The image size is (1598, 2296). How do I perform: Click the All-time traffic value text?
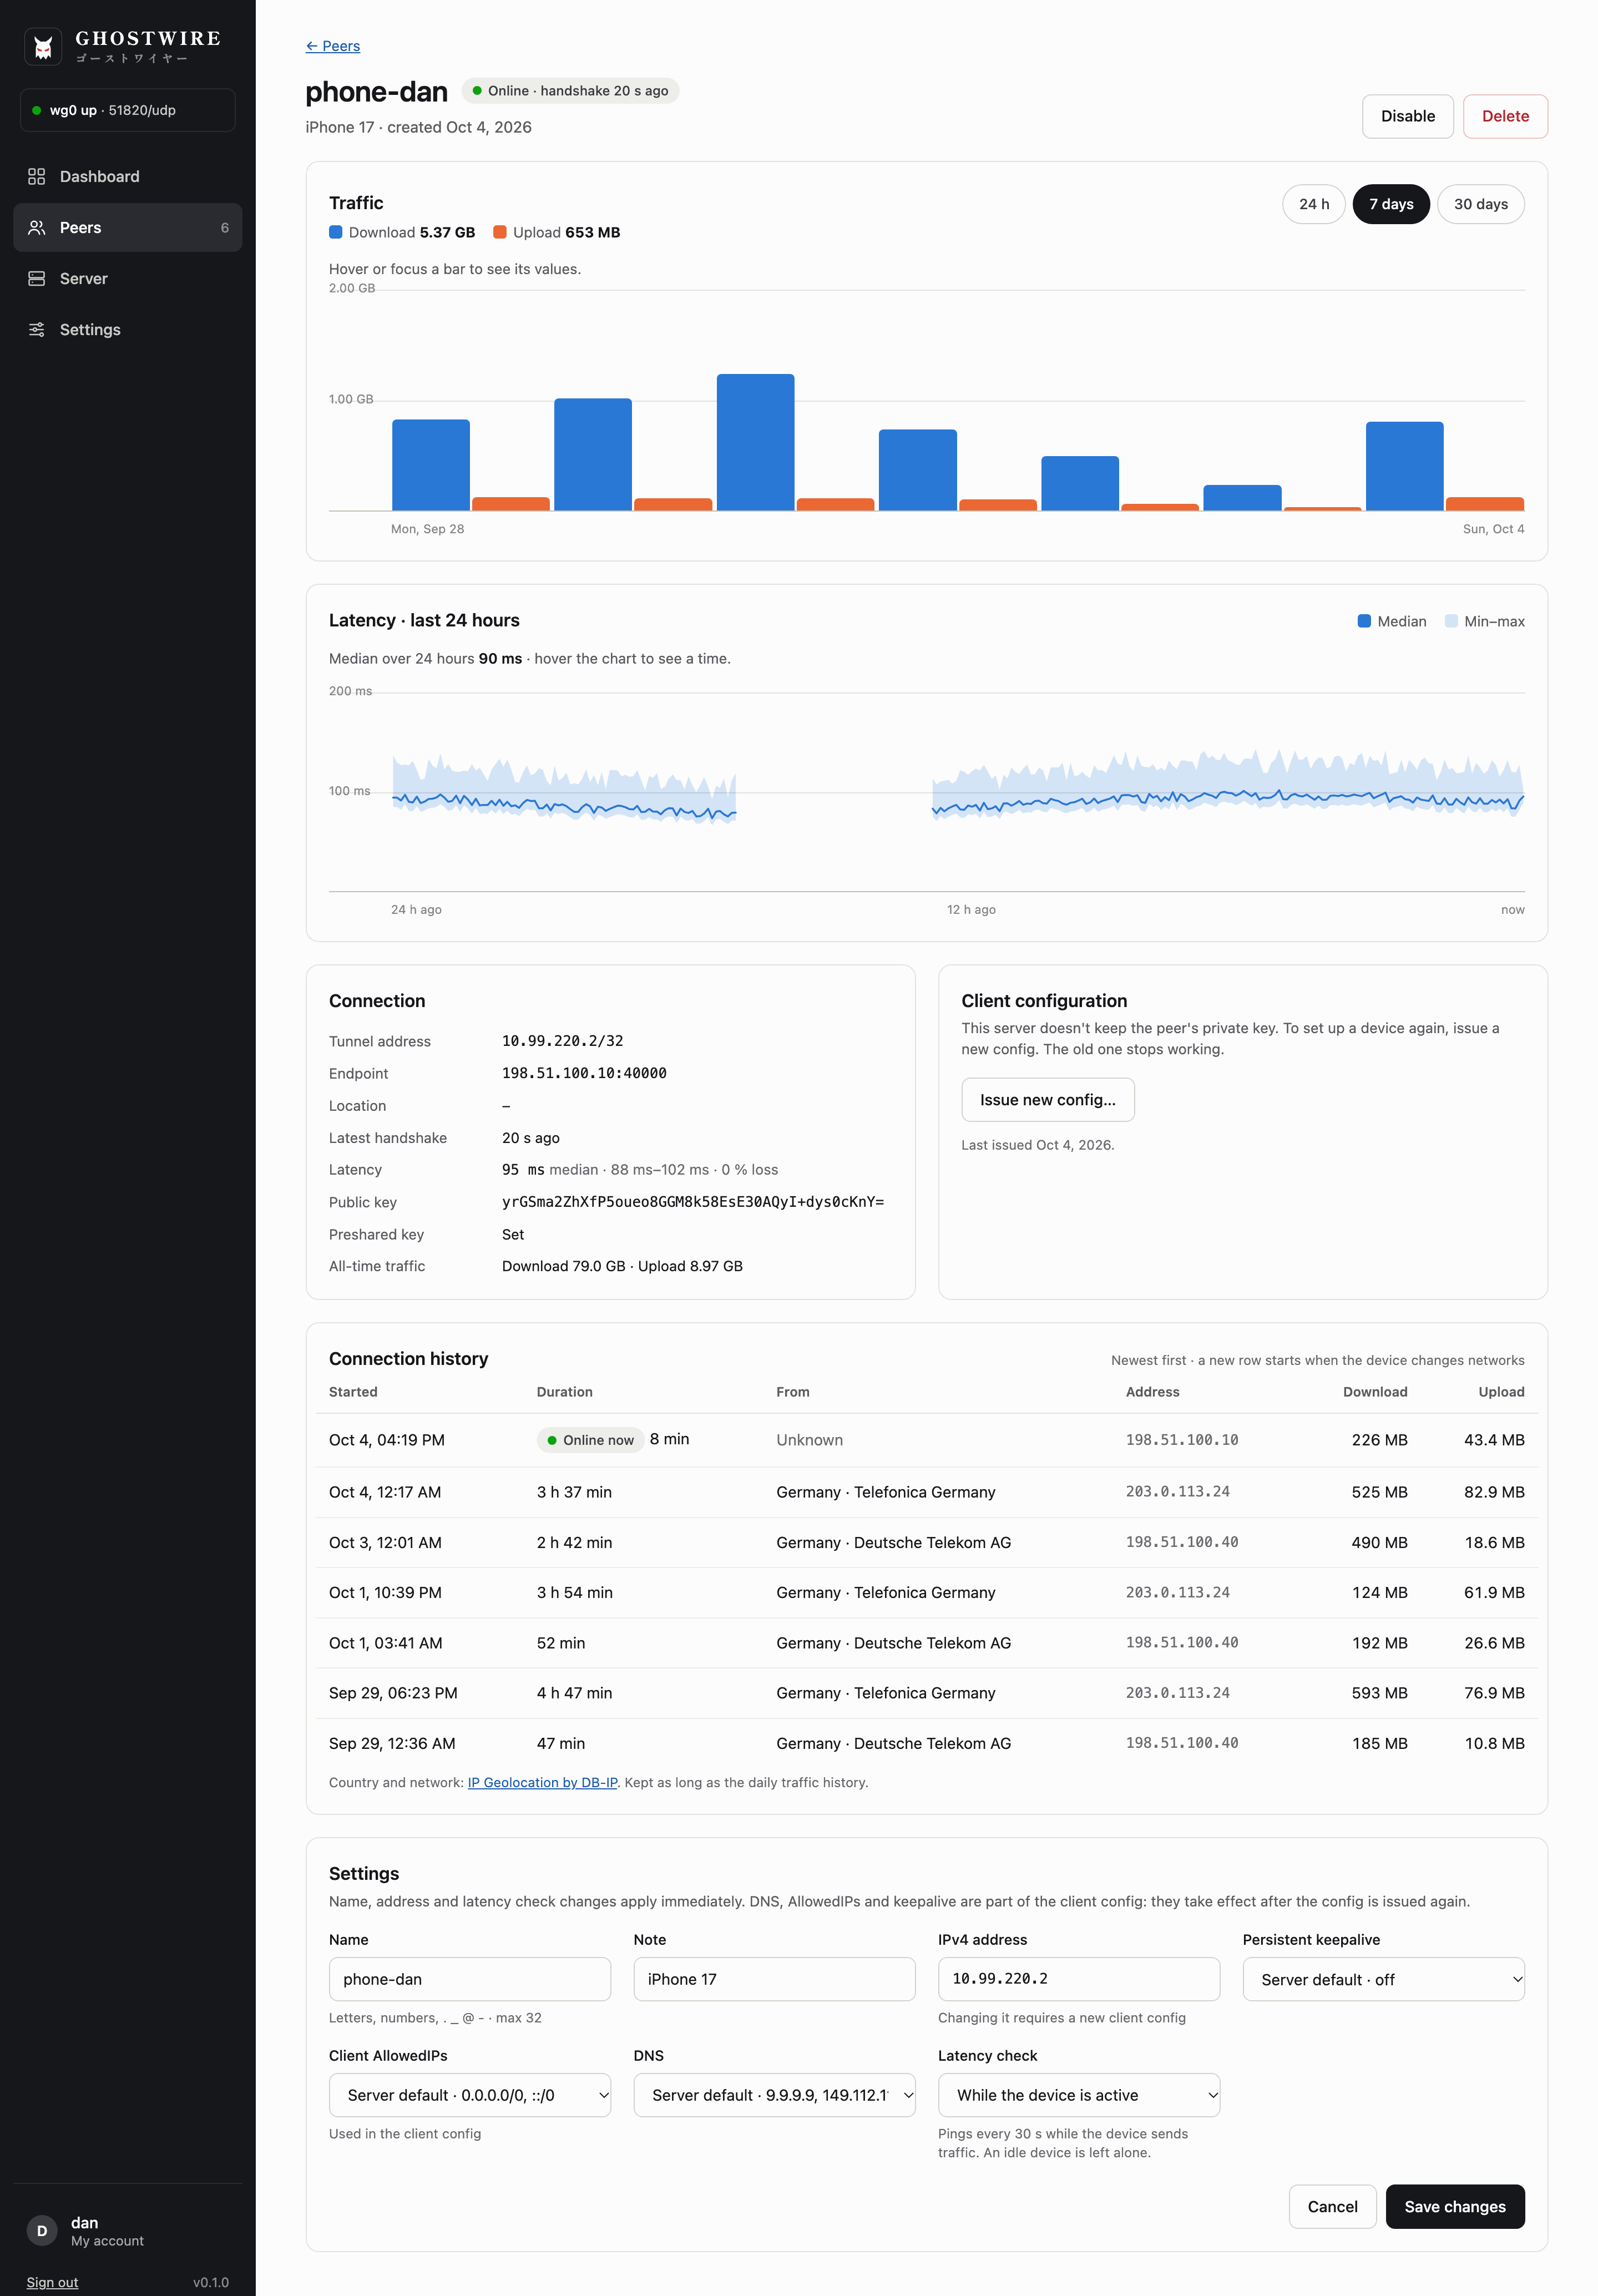pyautogui.click(x=622, y=1266)
